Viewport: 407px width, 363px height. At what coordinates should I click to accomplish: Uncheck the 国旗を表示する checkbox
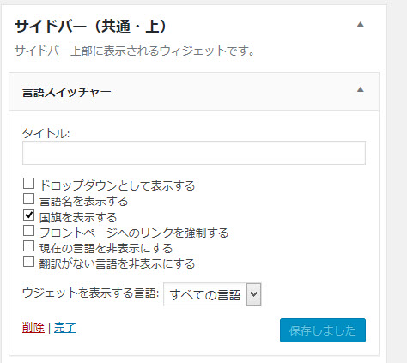[x=28, y=215]
